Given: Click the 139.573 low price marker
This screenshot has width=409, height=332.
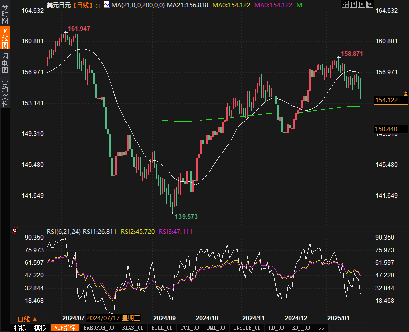Looking at the screenshot, I should (x=186, y=216).
